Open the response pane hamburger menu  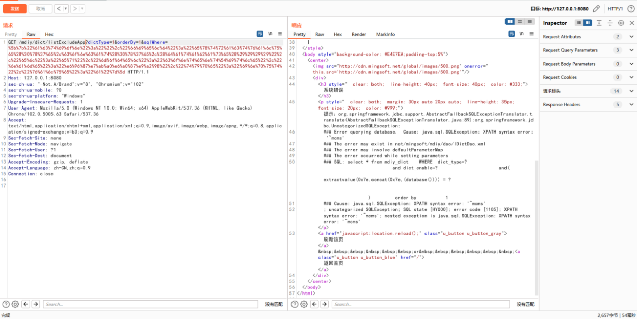coord(531,34)
